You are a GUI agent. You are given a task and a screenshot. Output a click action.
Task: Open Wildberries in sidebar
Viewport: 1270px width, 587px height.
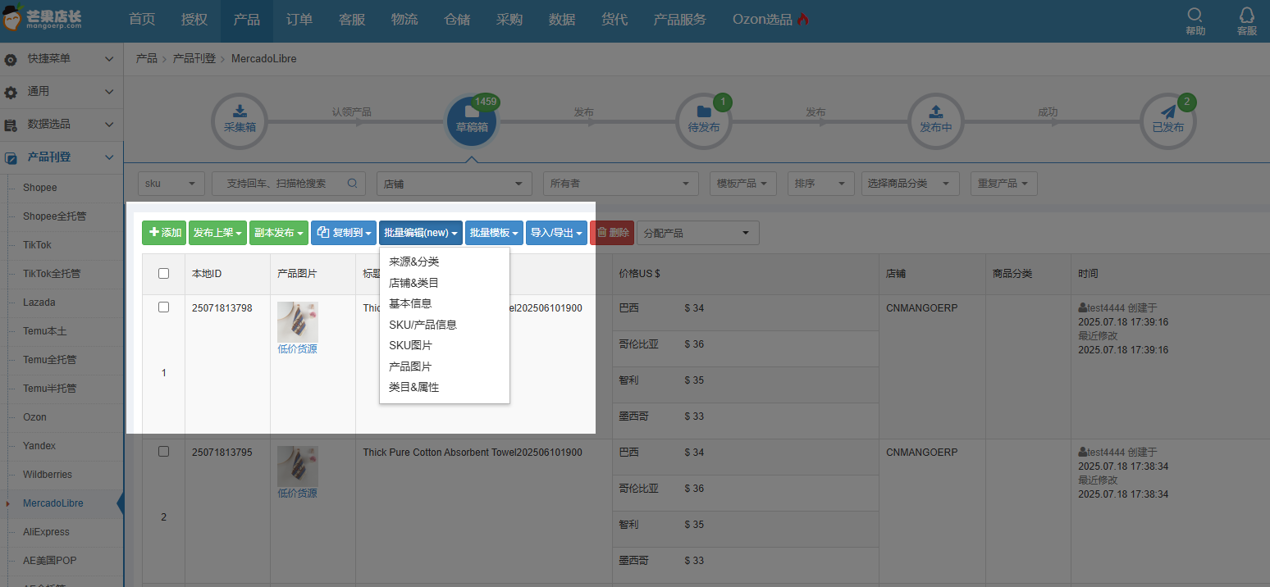click(x=48, y=475)
